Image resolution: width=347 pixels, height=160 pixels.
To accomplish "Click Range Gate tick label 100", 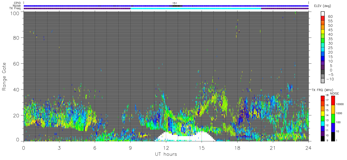I will tap(15, 13).
